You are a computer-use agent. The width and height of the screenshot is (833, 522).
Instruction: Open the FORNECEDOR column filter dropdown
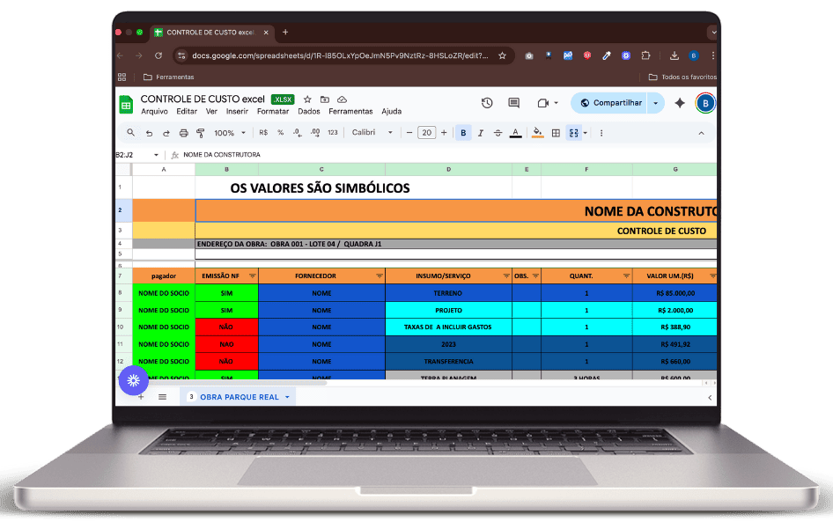click(x=380, y=276)
